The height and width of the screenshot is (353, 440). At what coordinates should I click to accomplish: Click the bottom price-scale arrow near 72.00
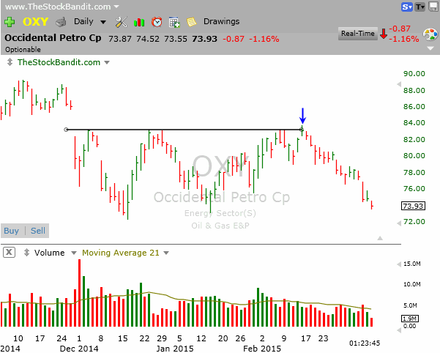pos(399,223)
